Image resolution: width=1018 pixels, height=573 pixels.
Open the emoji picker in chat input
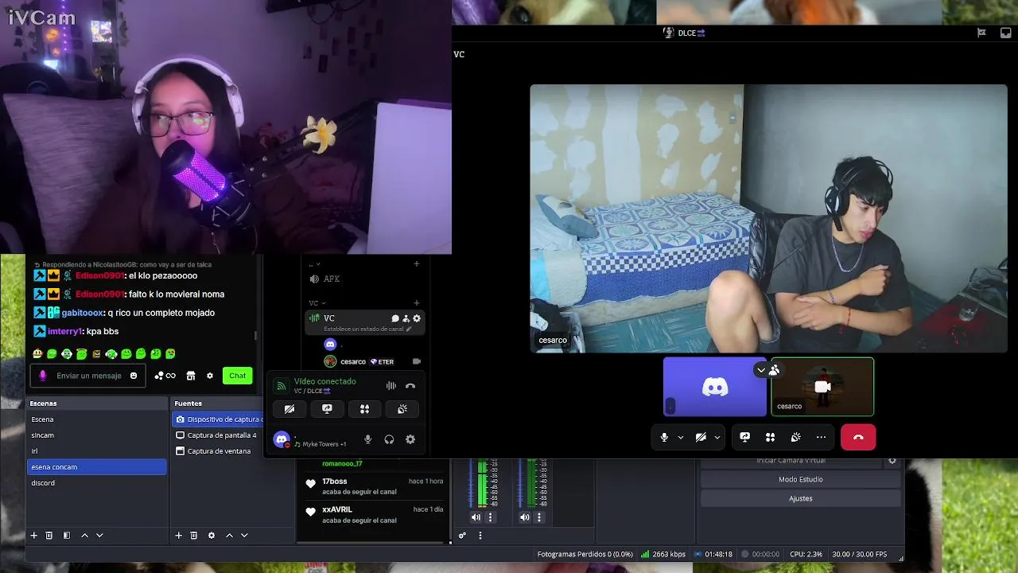point(134,376)
